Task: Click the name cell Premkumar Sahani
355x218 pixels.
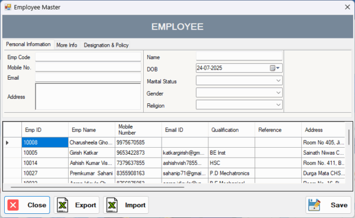Action: pos(92,173)
